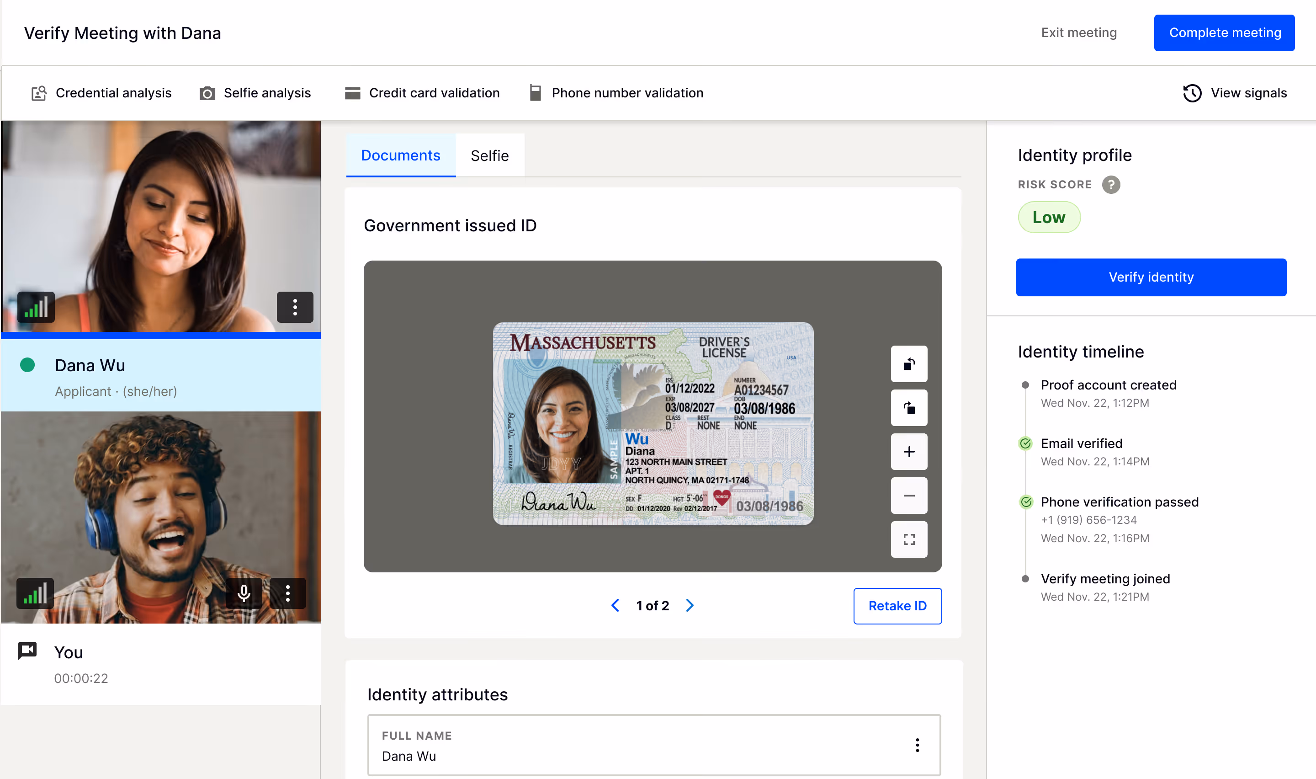Advance to the second ID document page
This screenshot has height=779, width=1316.
point(689,605)
